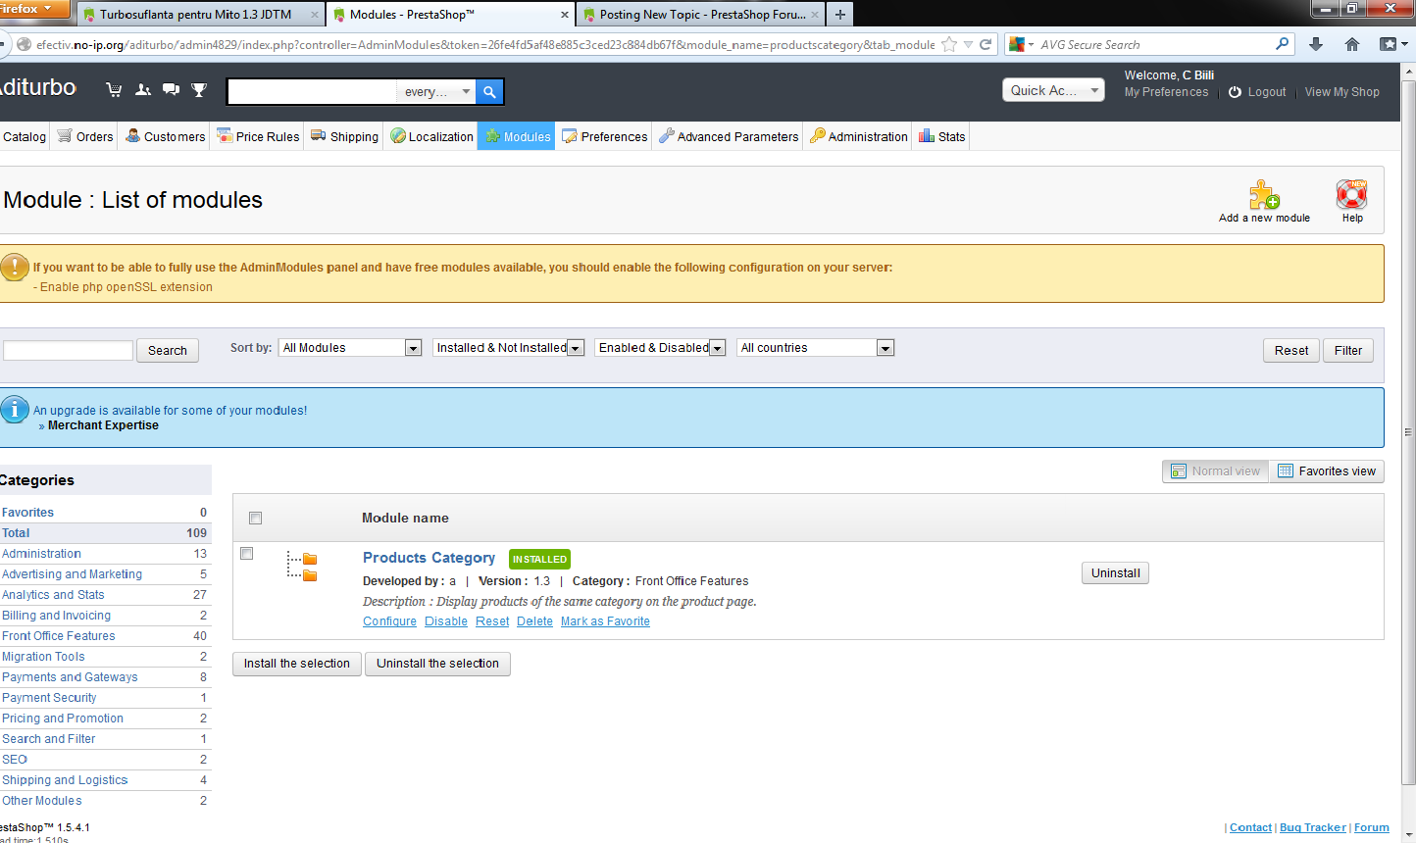Click the Logout power icon
This screenshot has width=1416, height=843.
pyautogui.click(x=1236, y=92)
